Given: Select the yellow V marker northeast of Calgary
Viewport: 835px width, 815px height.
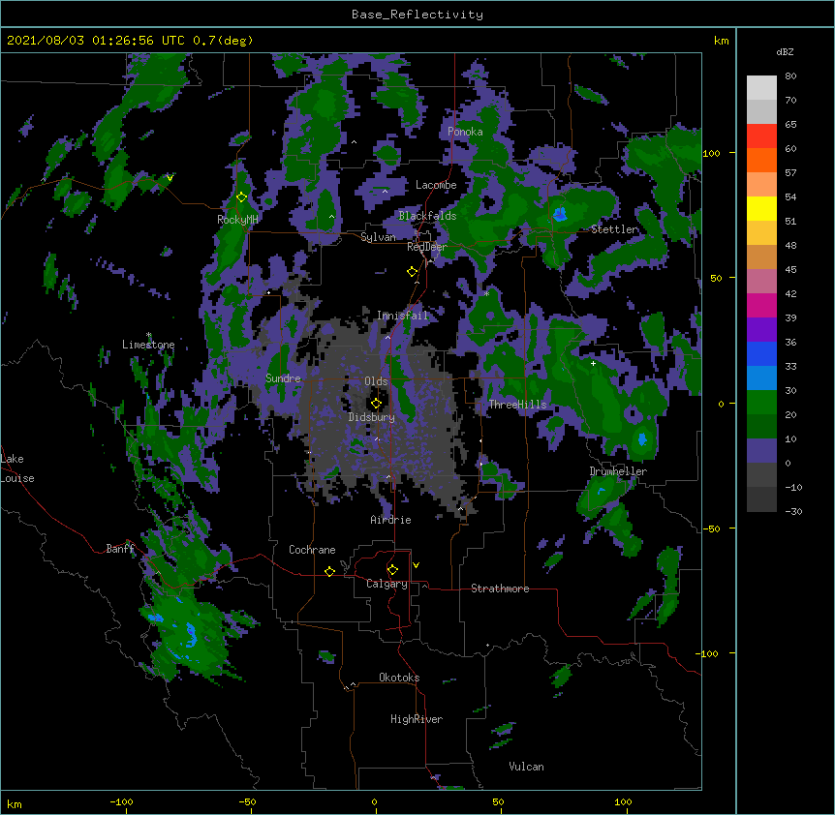Looking at the screenshot, I should point(416,565).
